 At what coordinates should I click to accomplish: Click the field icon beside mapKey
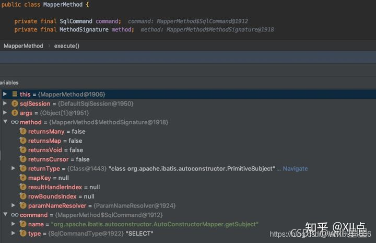tap(23, 178)
